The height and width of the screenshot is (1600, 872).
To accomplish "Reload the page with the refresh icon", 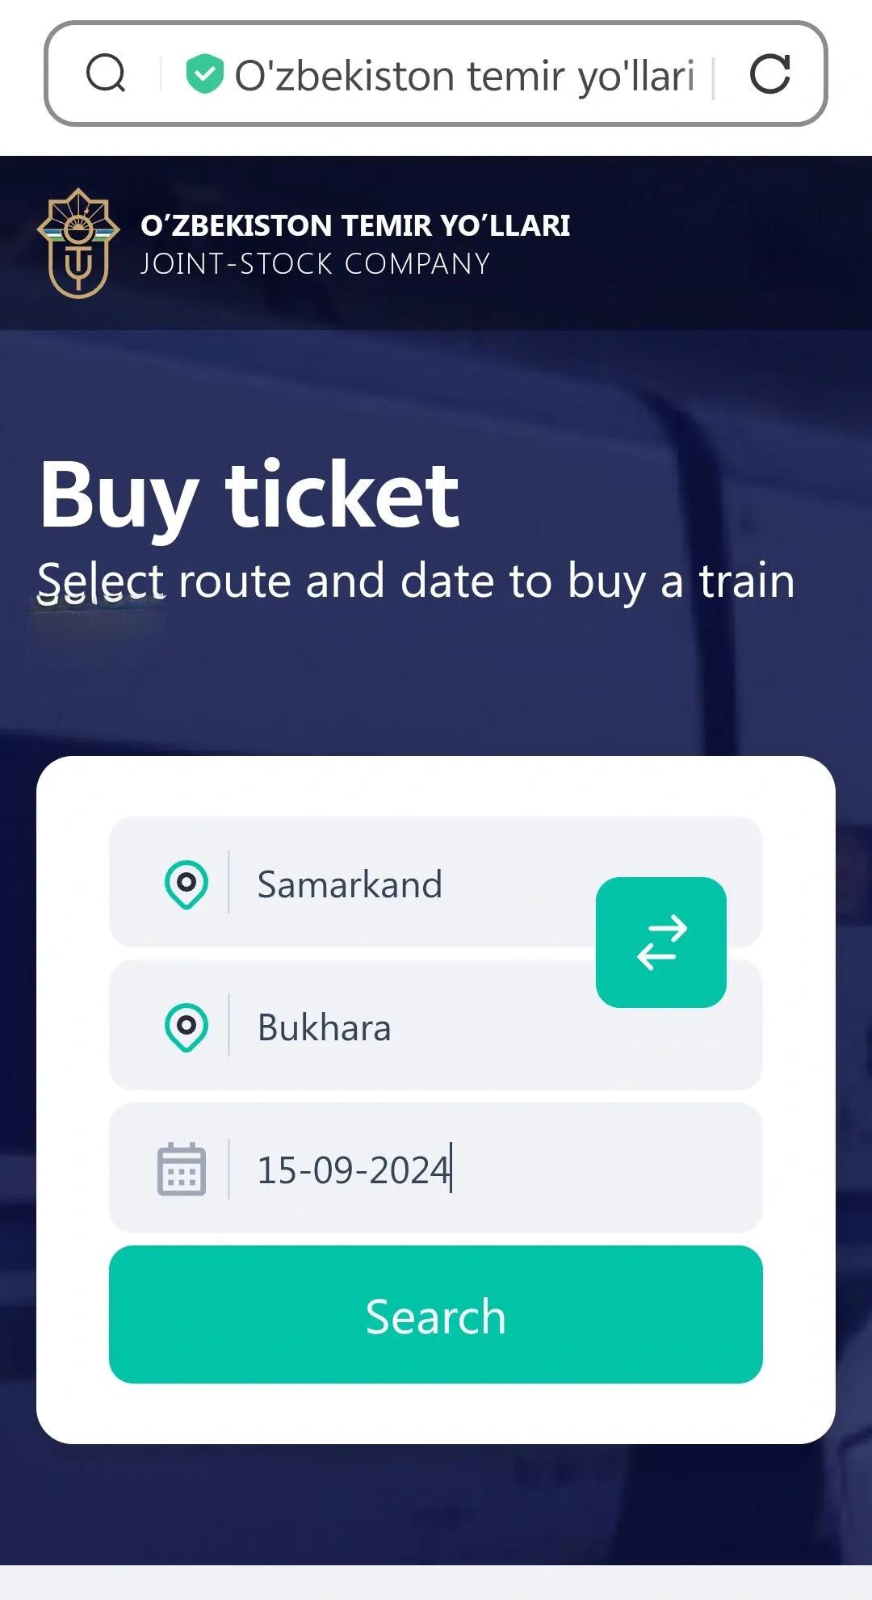I will point(769,74).
